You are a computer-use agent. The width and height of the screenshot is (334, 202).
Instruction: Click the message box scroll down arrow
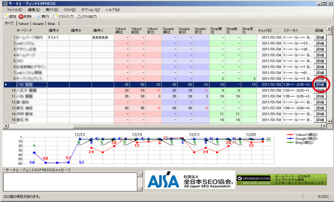pyautogui.click(x=140, y=189)
